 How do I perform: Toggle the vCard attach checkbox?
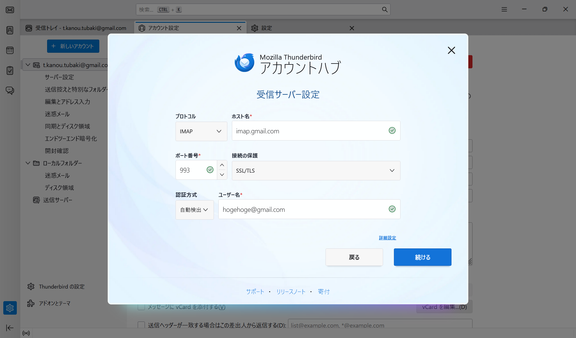point(141,307)
